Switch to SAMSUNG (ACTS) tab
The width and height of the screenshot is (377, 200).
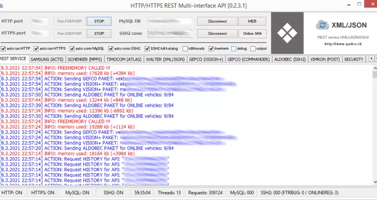47,59
